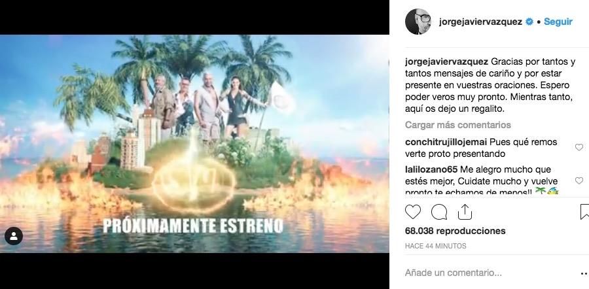The height and width of the screenshot is (289, 589).
Task: Expand Cargar más comentarios
Action: [x=458, y=125]
